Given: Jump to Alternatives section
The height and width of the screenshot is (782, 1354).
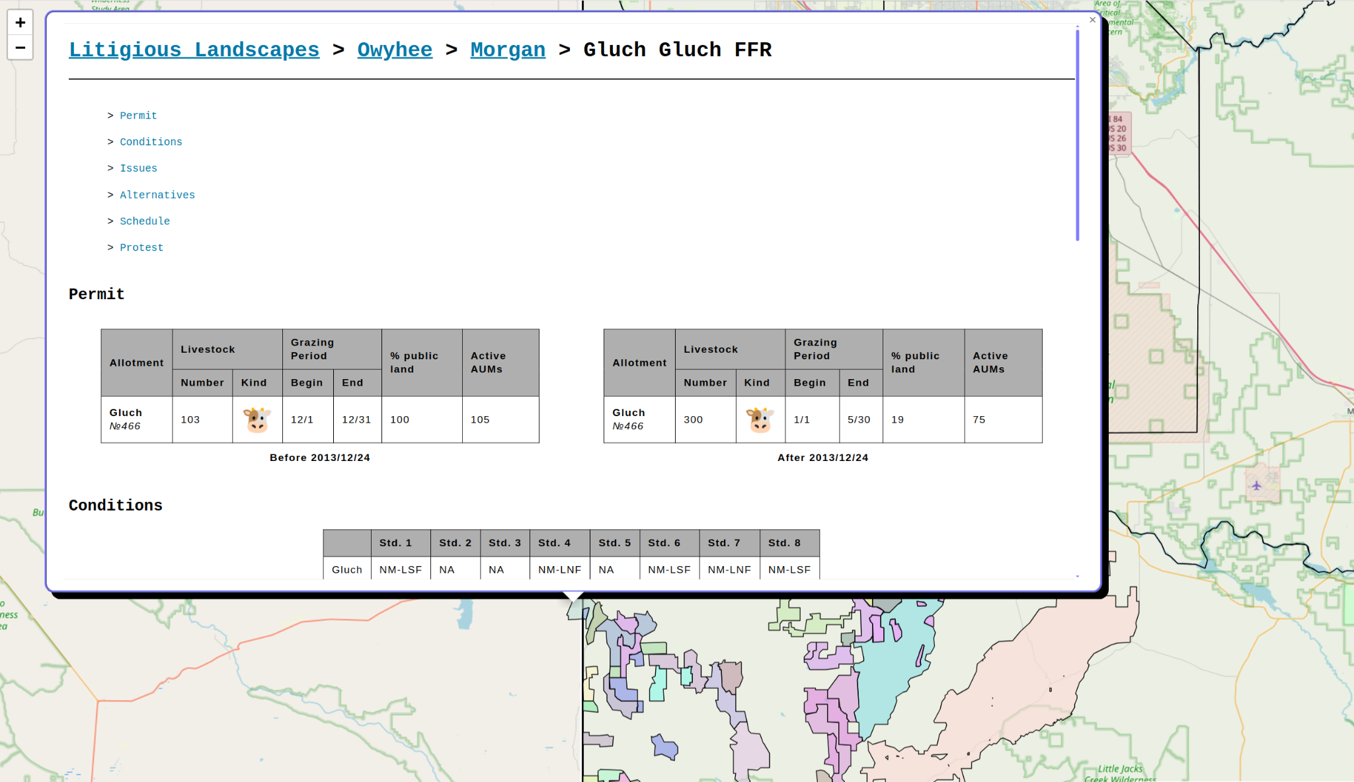Looking at the screenshot, I should [x=157, y=195].
